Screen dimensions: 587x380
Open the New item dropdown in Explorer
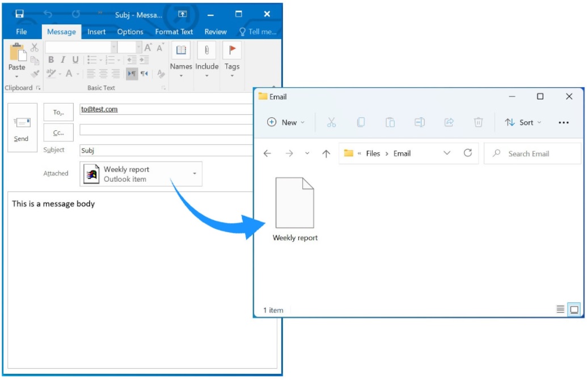pyautogui.click(x=285, y=122)
